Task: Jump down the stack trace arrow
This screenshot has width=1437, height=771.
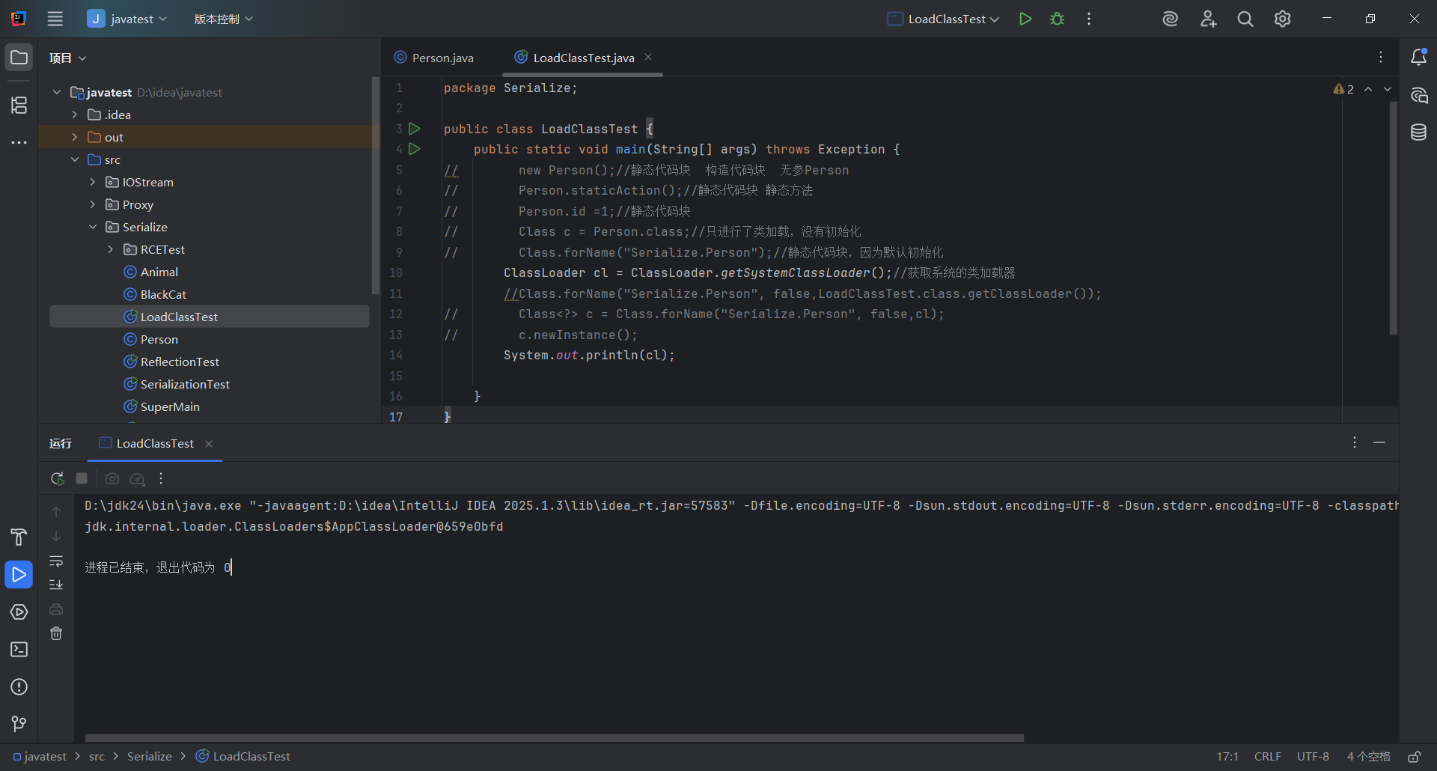Action: 56,536
